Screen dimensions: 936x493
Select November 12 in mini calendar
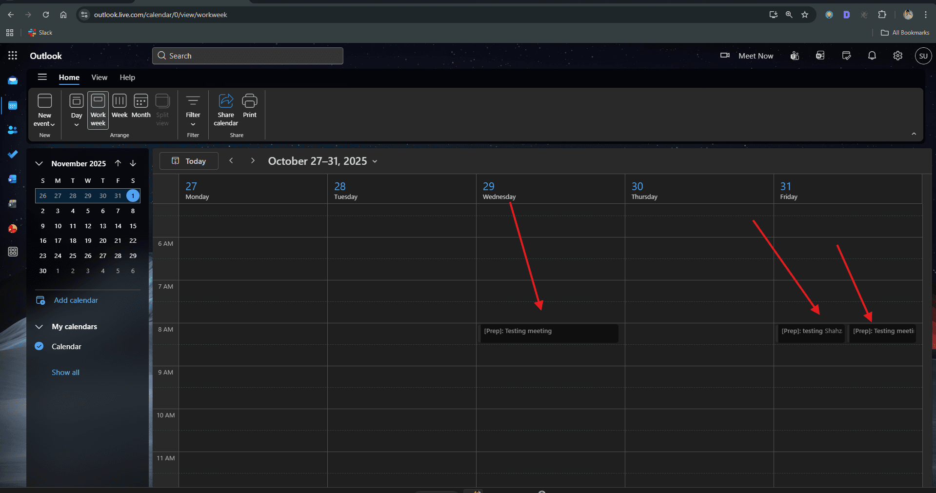[88, 226]
